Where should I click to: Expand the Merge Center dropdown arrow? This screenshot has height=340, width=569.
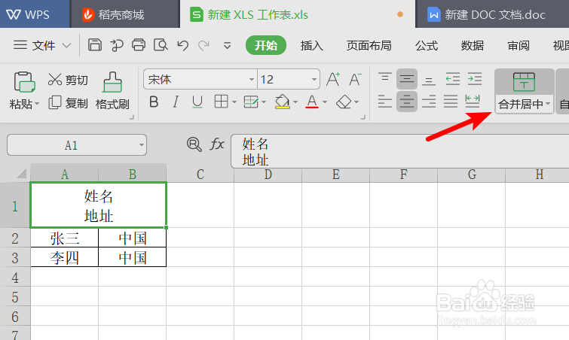[548, 104]
